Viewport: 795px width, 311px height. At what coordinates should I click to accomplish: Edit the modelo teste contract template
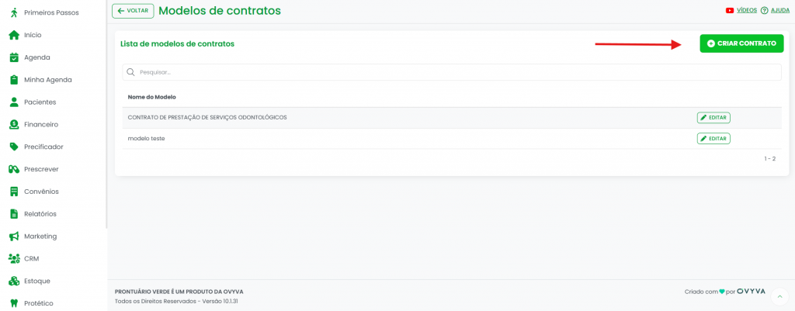[x=713, y=139]
